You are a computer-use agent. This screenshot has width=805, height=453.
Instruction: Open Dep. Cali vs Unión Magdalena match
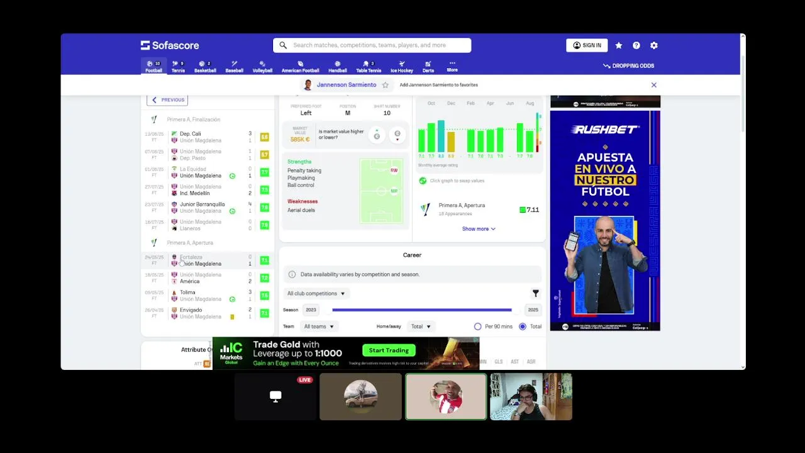pyautogui.click(x=208, y=137)
